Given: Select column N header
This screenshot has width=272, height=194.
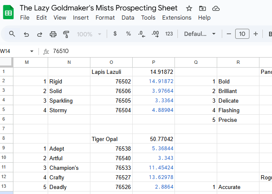Looking at the screenshot, I should coord(69,62).
